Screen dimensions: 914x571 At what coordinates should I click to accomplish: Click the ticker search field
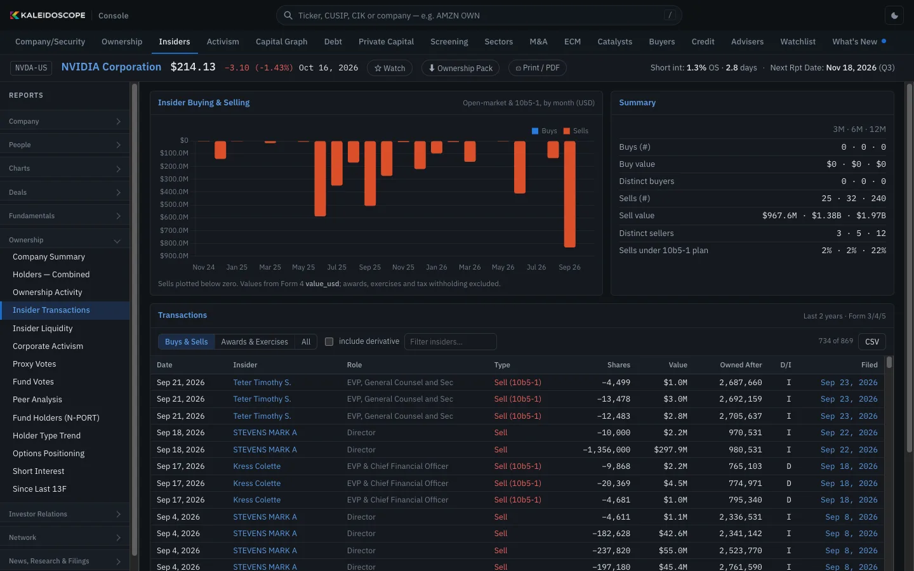coord(479,15)
